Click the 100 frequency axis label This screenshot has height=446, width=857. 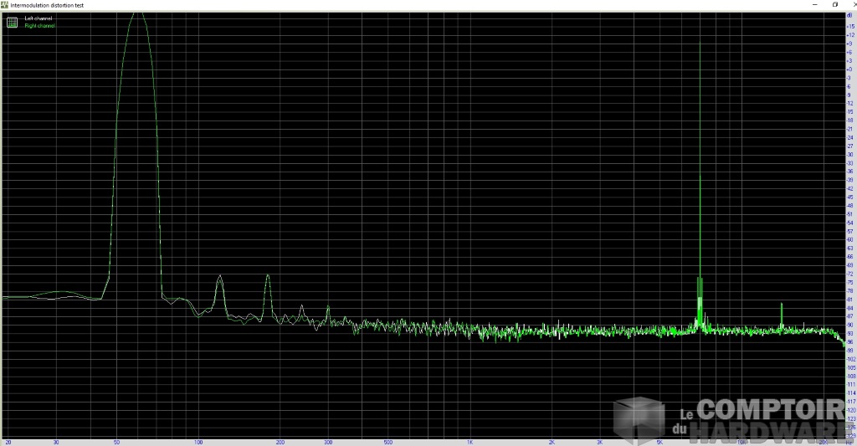point(198,441)
